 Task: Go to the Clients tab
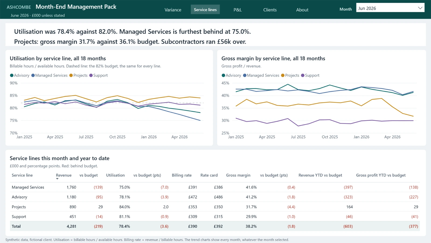click(270, 10)
